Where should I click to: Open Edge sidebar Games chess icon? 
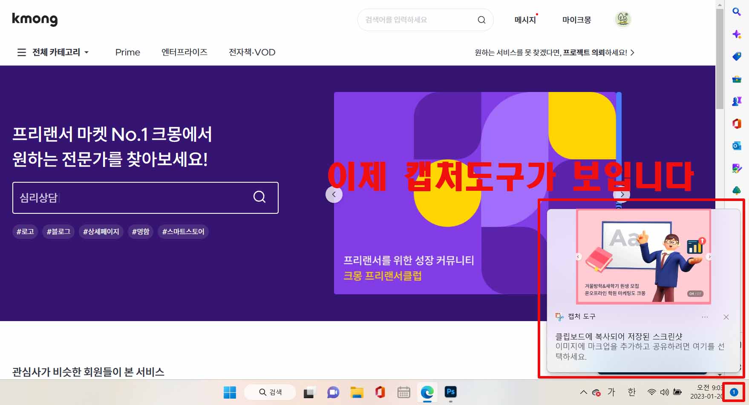[x=737, y=101]
